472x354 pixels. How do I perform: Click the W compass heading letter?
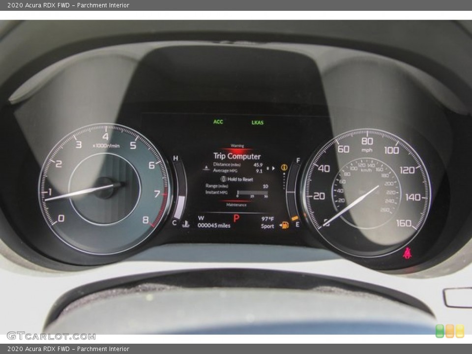click(201, 218)
